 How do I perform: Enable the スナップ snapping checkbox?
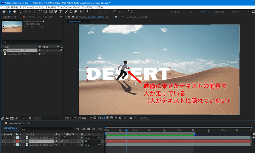pyautogui.click(x=115, y=12)
